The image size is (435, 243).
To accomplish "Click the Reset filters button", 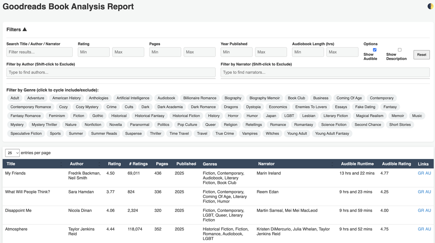I will coord(422,55).
